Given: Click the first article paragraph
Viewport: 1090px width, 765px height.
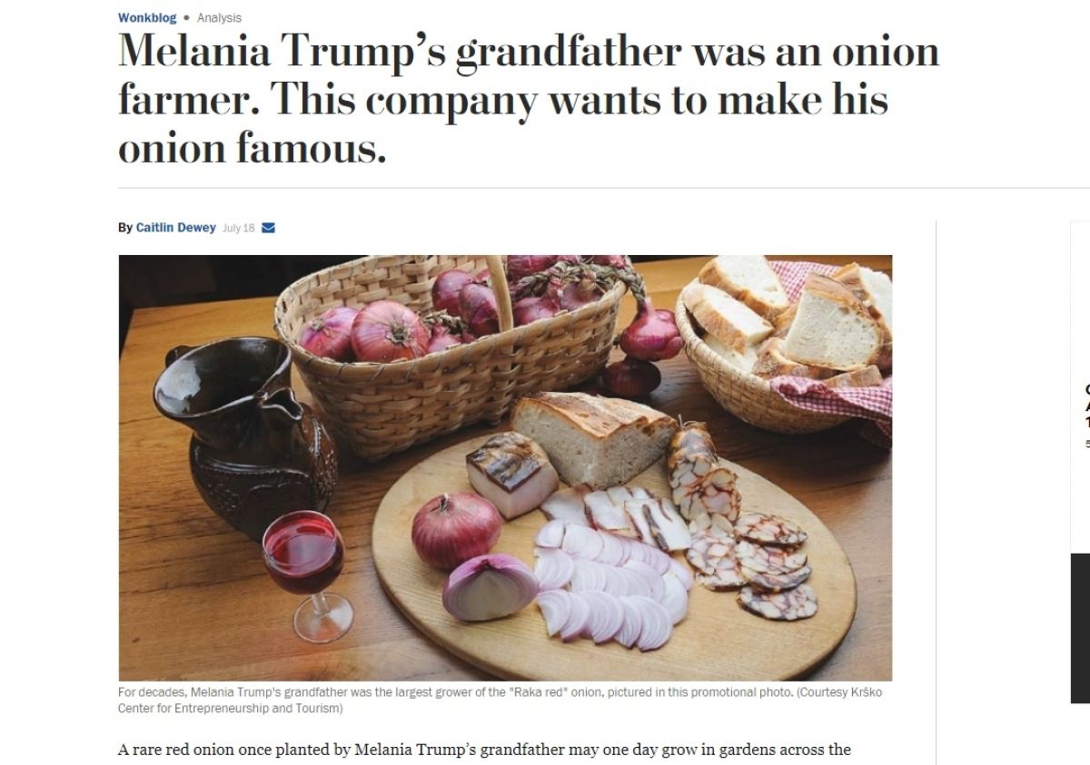Looking at the screenshot, I should [484, 750].
